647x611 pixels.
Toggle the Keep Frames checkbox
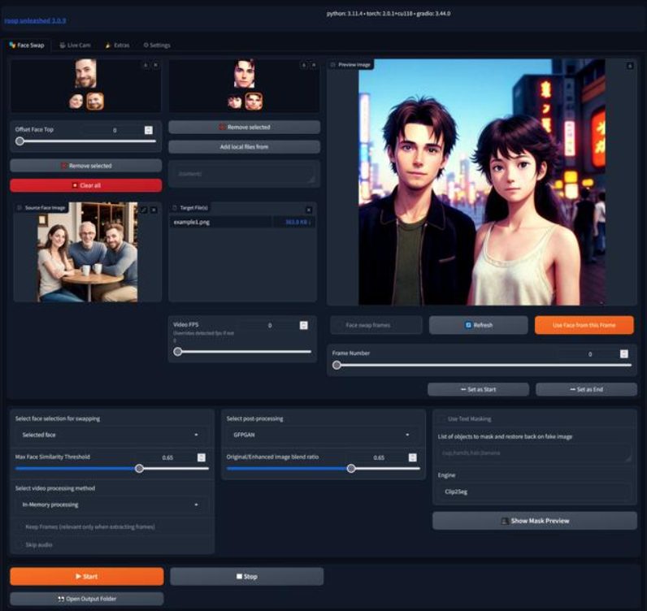pos(20,526)
